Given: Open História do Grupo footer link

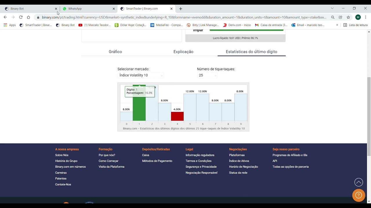Looking at the screenshot, I should (x=66, y=161).
